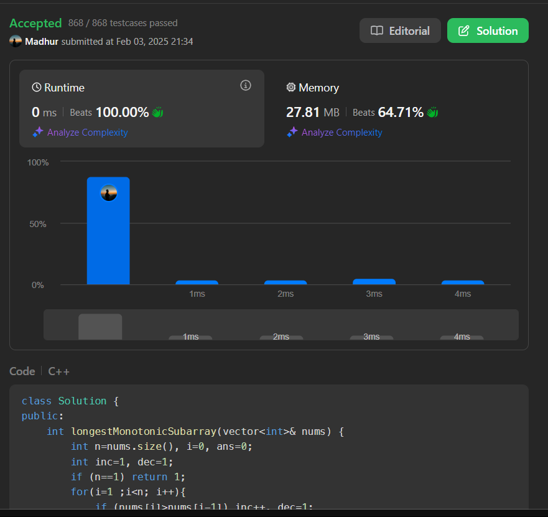The image size is (548, 517).
Task: Click the longestMonotonicSubarray function name in code
Action: pos(144,431)
